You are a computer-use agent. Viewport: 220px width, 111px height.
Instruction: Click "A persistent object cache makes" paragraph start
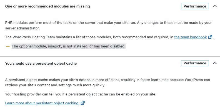(x=33, y=80)
